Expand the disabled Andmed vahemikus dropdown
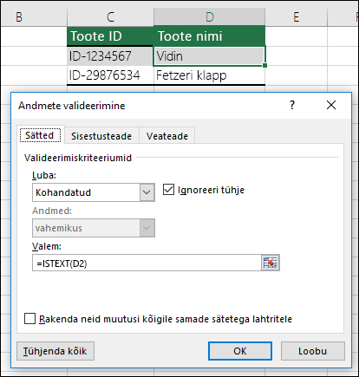This screenshot has width=359, height=377. (x=94, y=228)
